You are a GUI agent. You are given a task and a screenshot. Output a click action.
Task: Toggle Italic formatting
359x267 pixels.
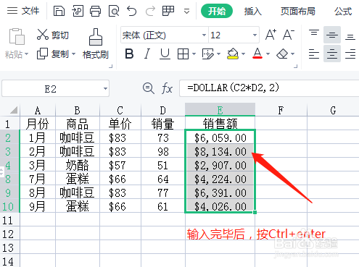click(x=147, y=54)
